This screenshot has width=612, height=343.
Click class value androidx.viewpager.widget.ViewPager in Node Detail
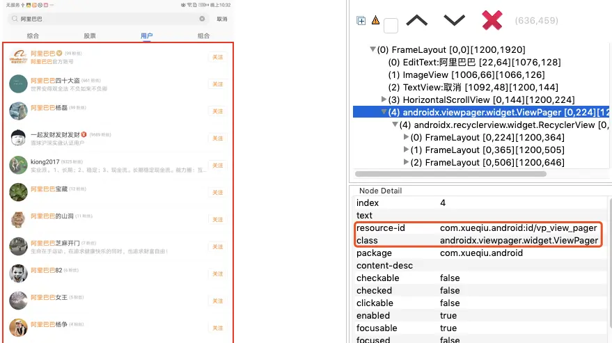[x=519, y=240]
